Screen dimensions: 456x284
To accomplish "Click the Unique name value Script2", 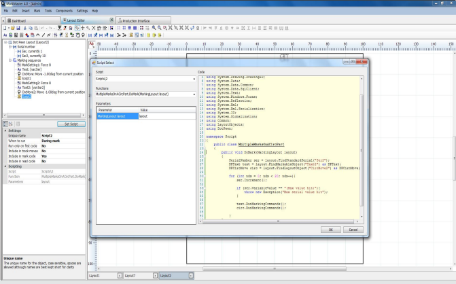I will click(63, 136).
